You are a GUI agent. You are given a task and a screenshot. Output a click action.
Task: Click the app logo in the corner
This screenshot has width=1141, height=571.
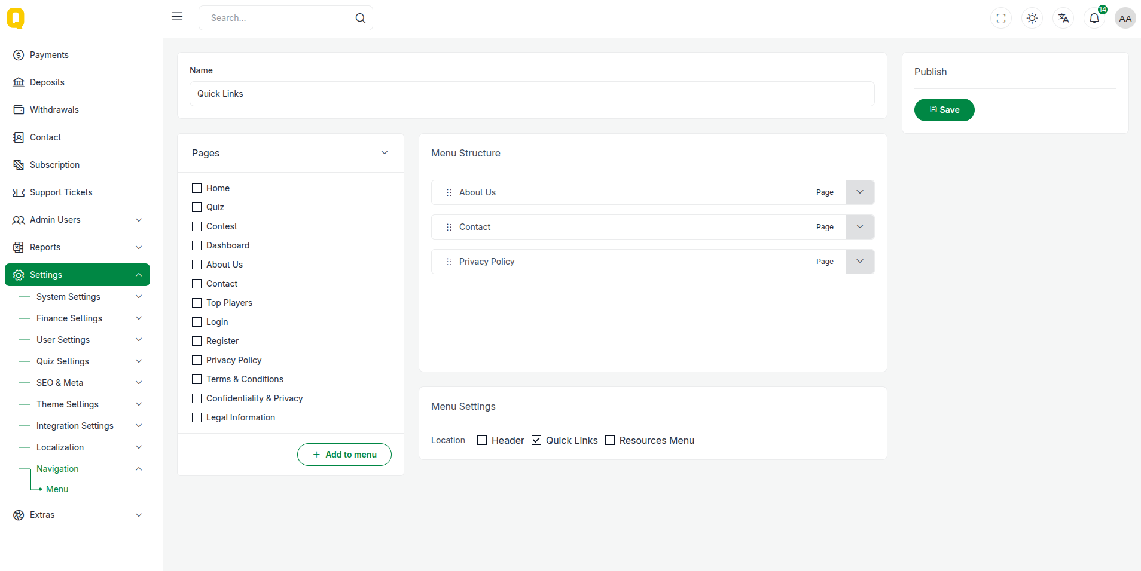[16, 19]
